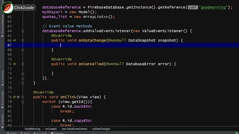This screenshot has width=239, height=134.
Task: Click the Favorites star icon in sidebar
Action: coord(2,127)
